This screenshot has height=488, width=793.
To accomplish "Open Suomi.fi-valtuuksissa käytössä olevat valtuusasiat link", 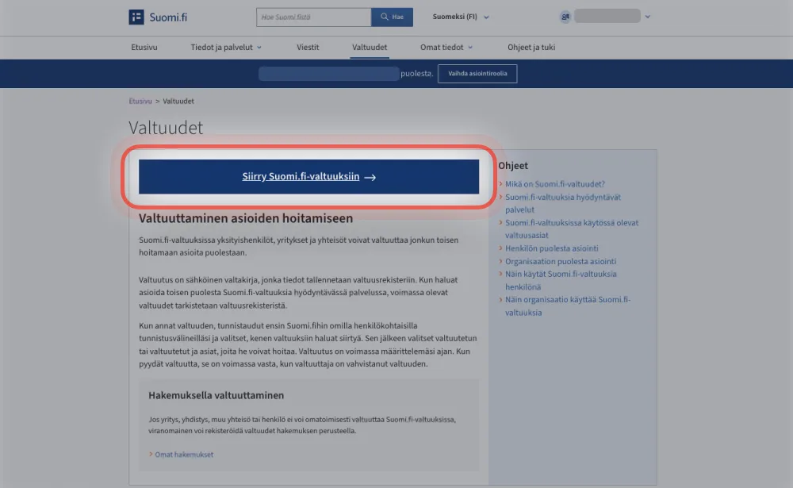I will [572, 229].
